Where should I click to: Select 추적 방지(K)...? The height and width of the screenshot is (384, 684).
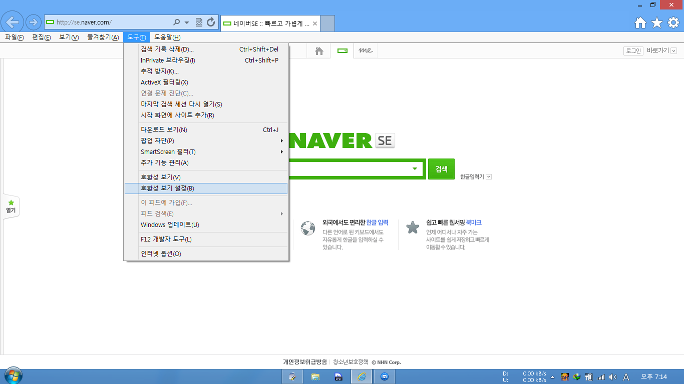click(x=206, y=71)
